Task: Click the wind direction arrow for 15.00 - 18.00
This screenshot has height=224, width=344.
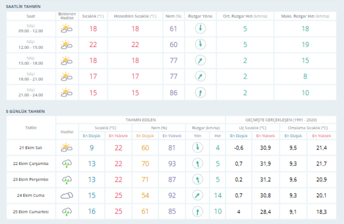Action: 200,60
